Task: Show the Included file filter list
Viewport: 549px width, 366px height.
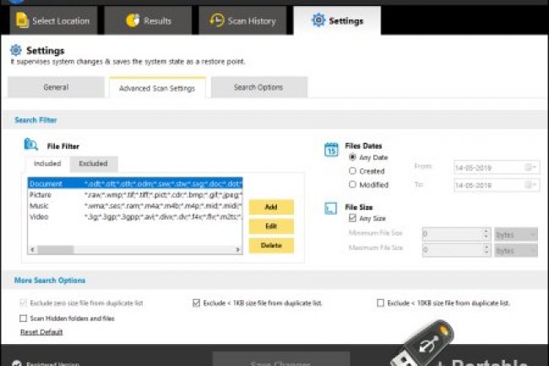Action: (x=47, y=164)
